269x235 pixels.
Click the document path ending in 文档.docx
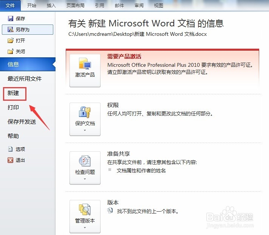coord(138,34)
